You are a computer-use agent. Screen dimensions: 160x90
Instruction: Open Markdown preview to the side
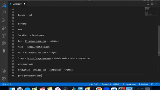(x=148, y=4)
